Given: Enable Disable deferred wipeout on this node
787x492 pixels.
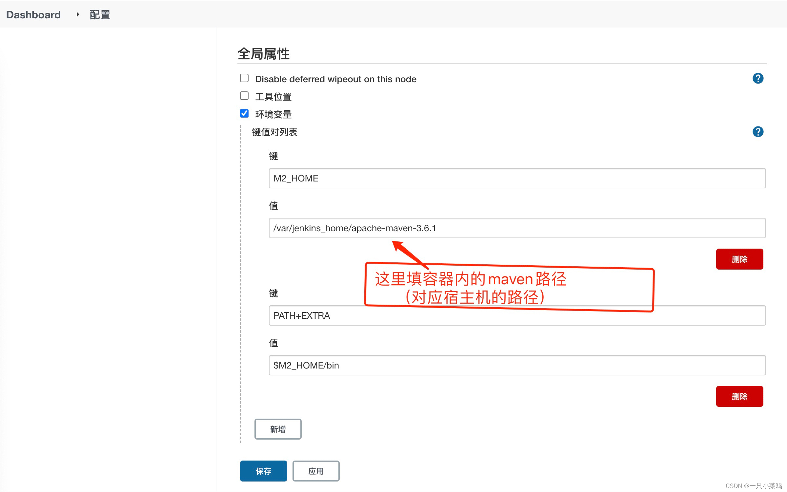Looking at the screenshot, I should [x=244, y=78].
